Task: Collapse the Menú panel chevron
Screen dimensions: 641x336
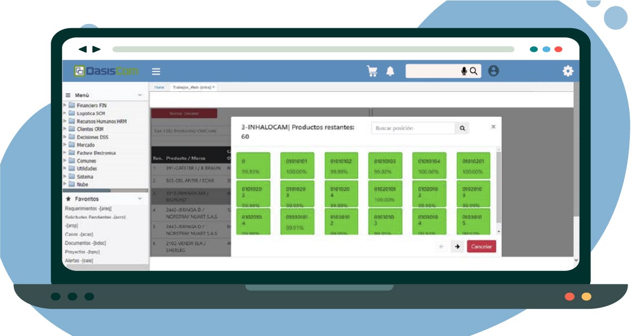Action: tap(140, 95)
